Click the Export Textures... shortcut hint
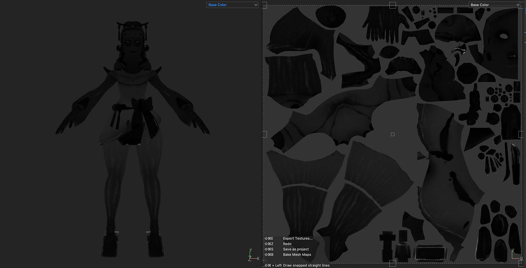Image resolution: width=526 pixels, height=268 pixels. [289, 238]
